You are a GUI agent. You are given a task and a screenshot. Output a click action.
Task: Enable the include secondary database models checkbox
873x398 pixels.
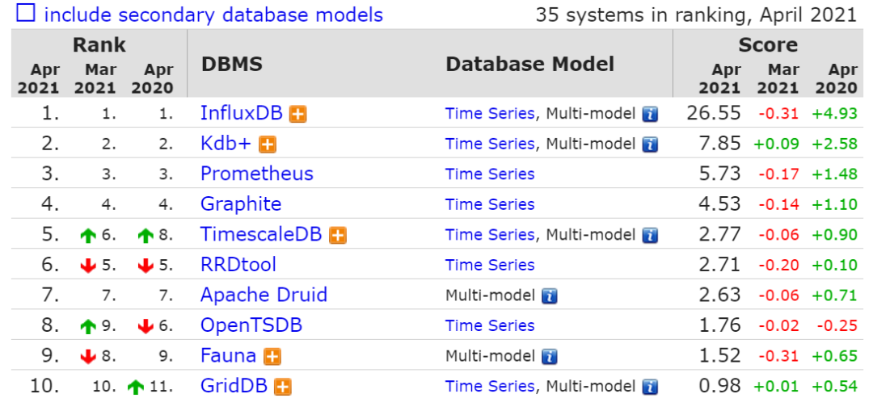pos(26,14)
